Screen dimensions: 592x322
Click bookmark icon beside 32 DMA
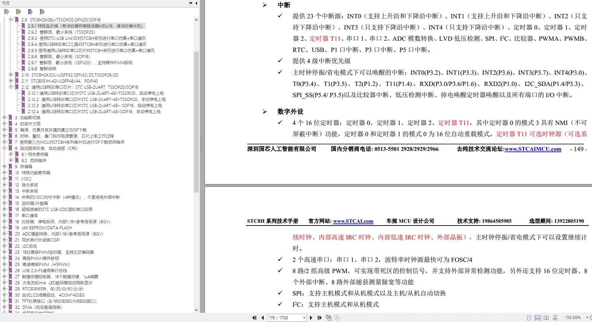click(10, 307)
